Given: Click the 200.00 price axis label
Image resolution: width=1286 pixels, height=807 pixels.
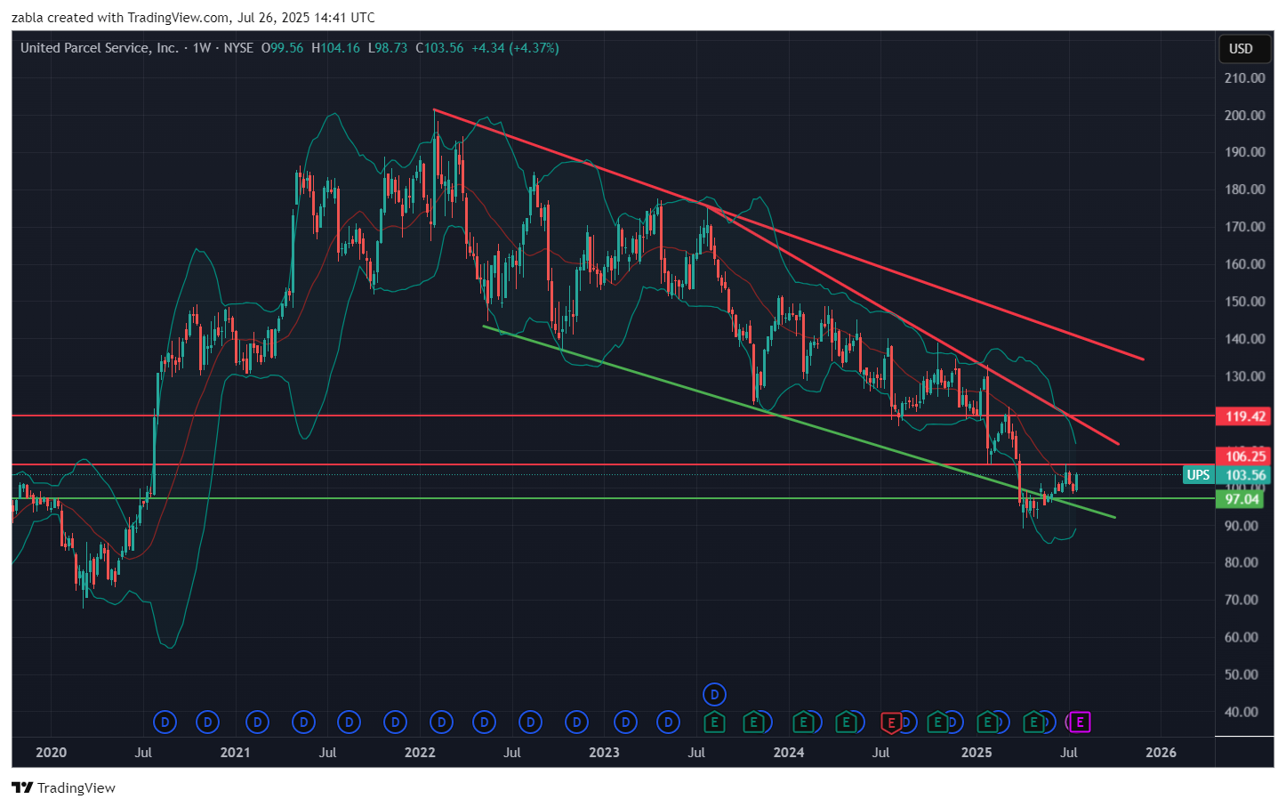Looking at the screenshot, I should point(1244,115).
